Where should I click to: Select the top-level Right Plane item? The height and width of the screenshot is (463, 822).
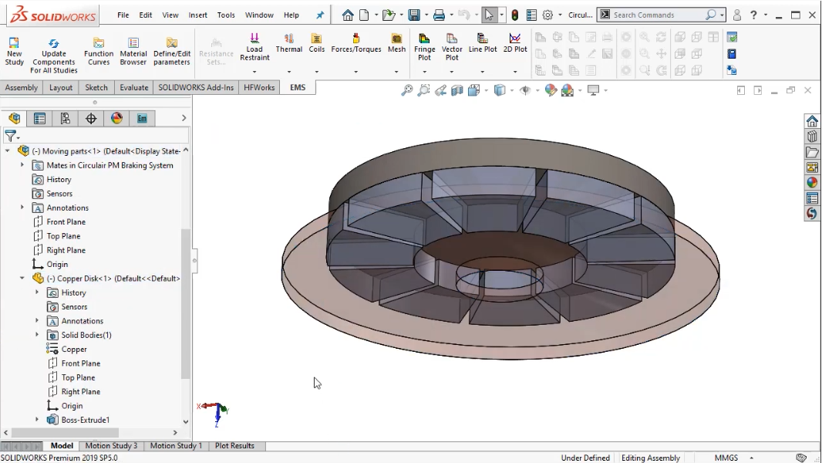click(x=66, y=250)
